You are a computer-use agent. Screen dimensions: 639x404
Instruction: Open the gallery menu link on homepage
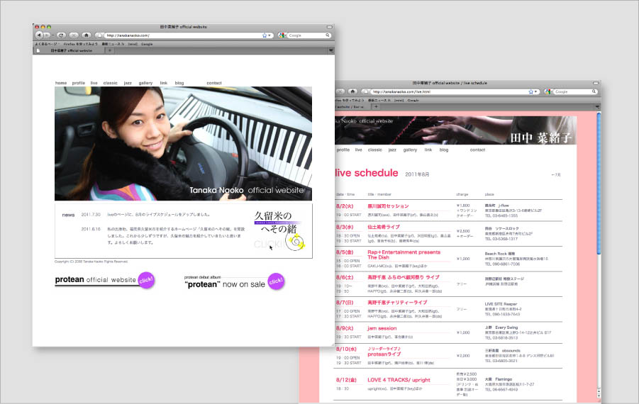pyautogui.click(x=145, y=83)
